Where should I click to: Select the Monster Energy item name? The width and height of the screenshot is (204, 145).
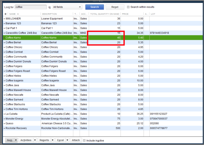tap(14, 119)
